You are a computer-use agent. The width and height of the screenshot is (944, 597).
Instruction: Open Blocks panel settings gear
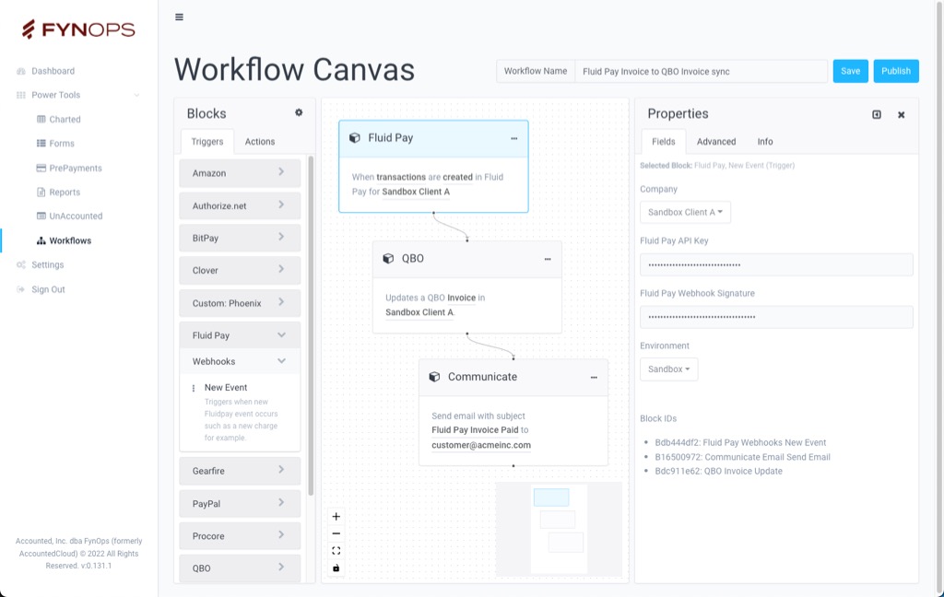(x=299, y=112)
